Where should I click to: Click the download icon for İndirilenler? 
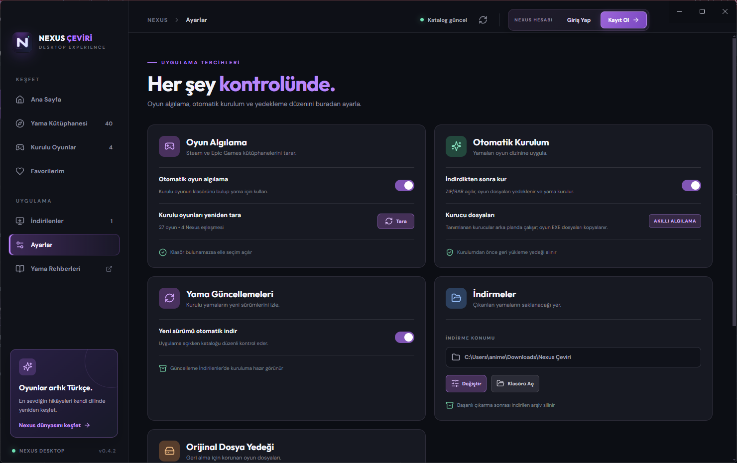coord(20,221)
